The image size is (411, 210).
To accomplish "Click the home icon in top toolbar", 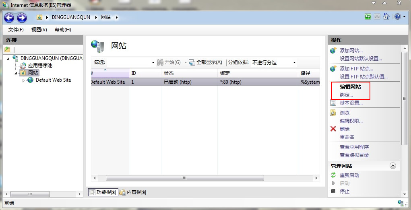I will 386,17.
